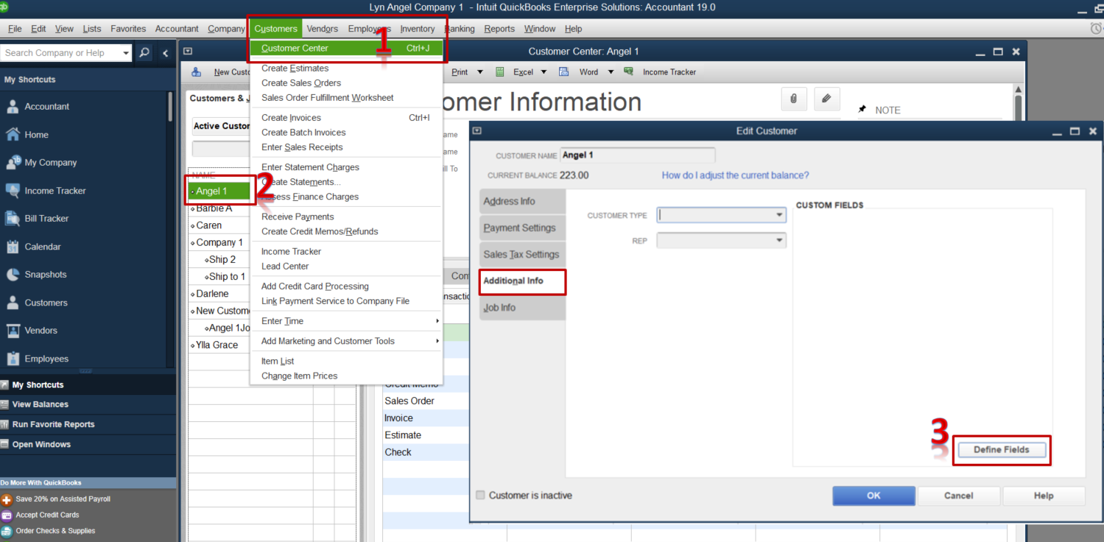Switch to the Job Info tab
This screenshot has width=1104, height=542.
(522, 308)
